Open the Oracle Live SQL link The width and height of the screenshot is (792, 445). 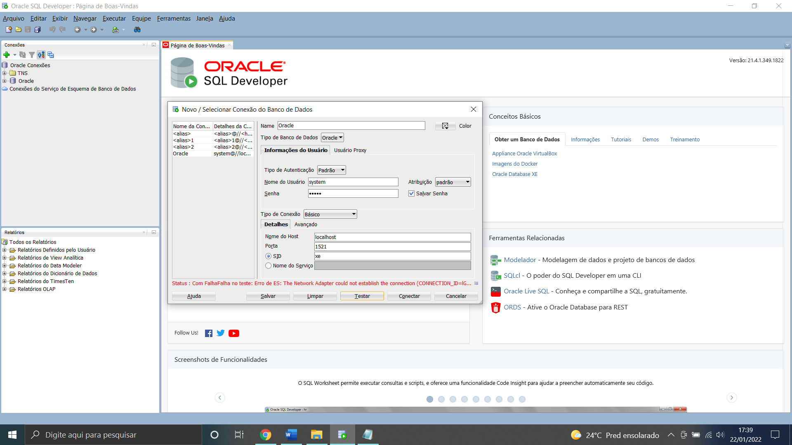(x=526, y=291)
